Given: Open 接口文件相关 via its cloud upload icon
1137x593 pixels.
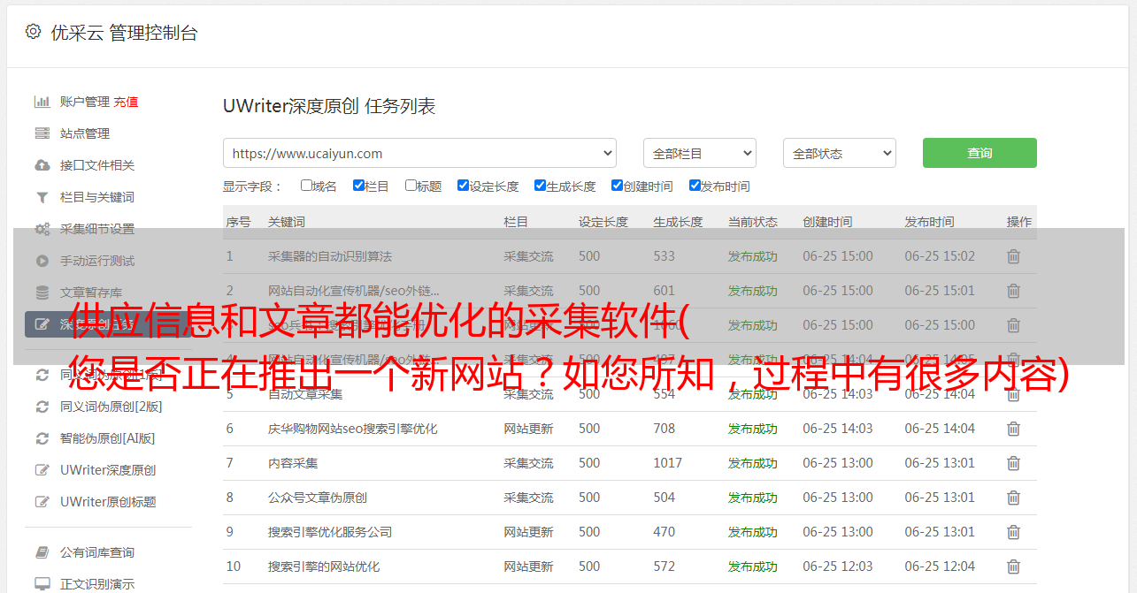Looking at the screenshot, I should point(42,165).
